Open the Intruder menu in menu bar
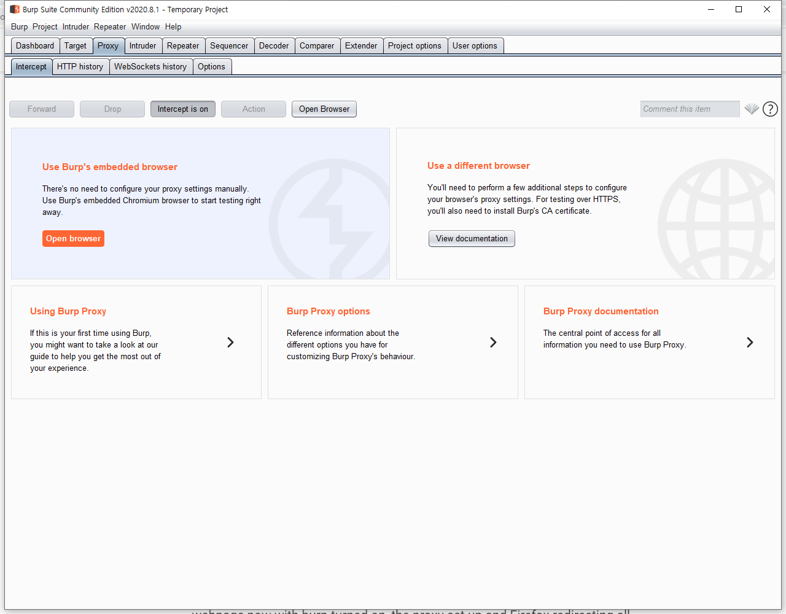The width and height of the screenshot is (786, 614). (x=76, y=26)
